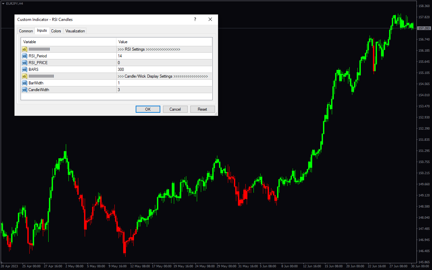The width and height of the screenshot is (432, 270).
Task: Click the 30 Jun 00:00 time label
Action: pyautogui.click(x=420, y=266)
